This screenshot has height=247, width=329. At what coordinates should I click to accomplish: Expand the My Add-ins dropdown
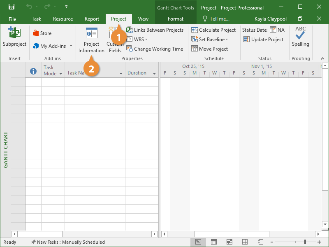71,46
